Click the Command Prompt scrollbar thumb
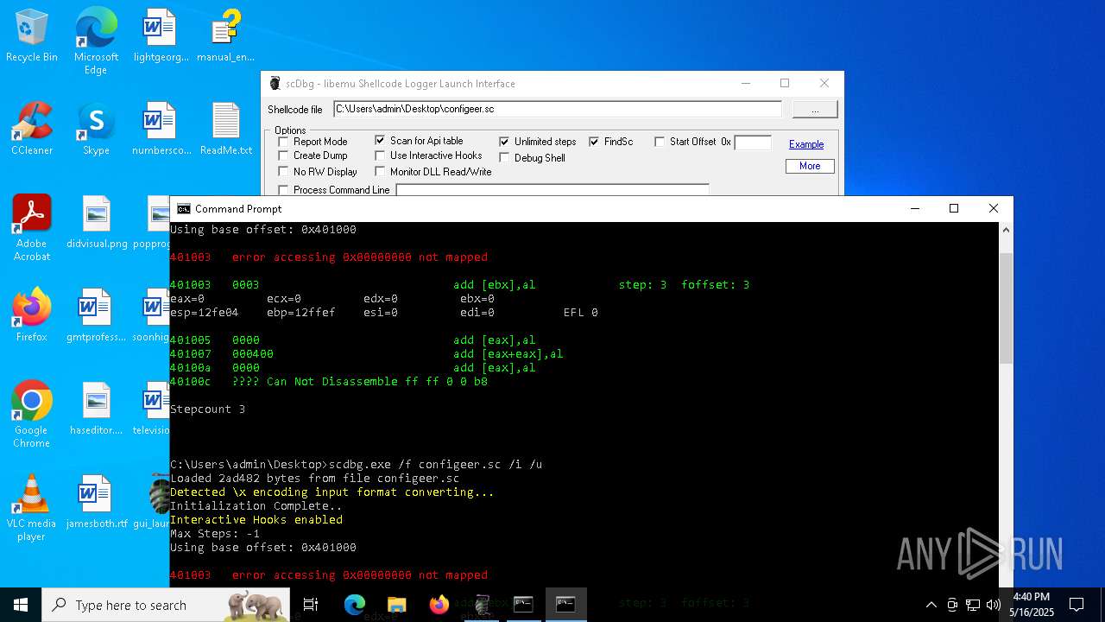The height and width of the screenshot is (622, 1105). (x=1006, y=308)
